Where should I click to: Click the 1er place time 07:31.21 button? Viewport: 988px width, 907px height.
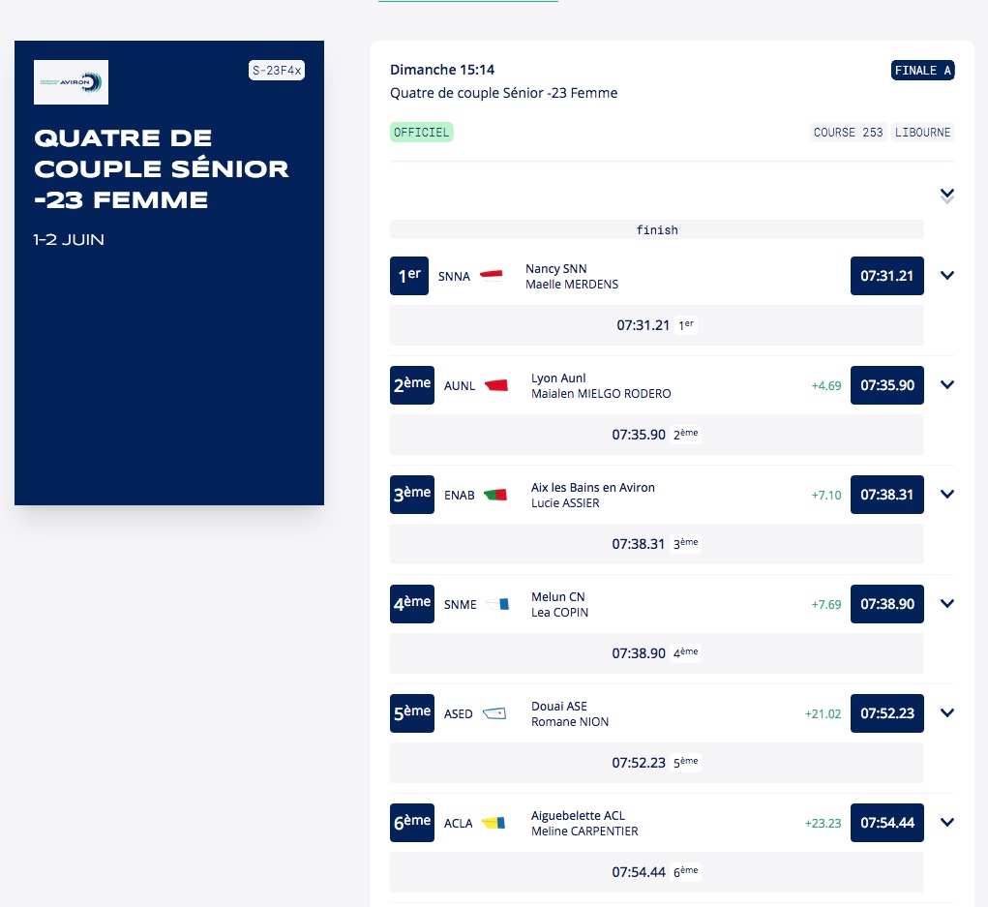(x=887, y=276)
